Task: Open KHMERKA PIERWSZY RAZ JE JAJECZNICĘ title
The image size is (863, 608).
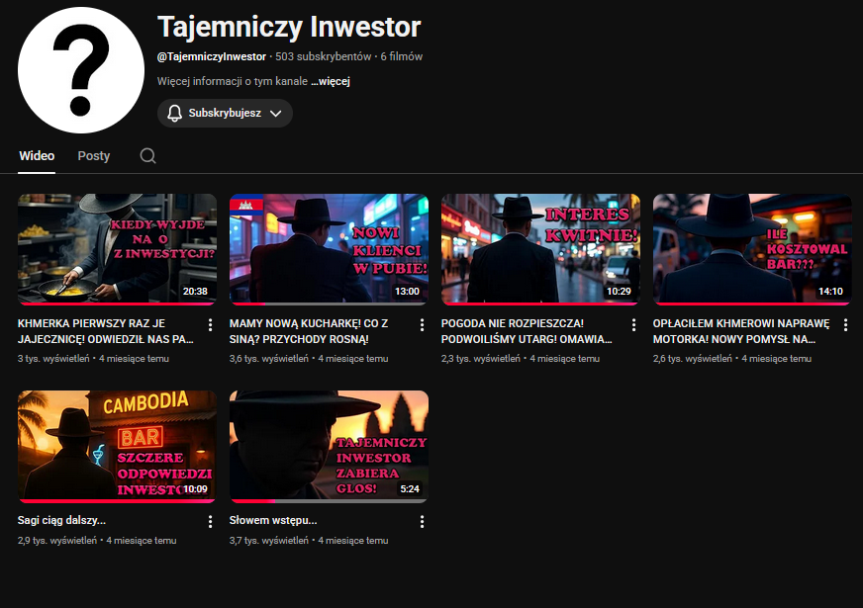Action: point(106,331)
